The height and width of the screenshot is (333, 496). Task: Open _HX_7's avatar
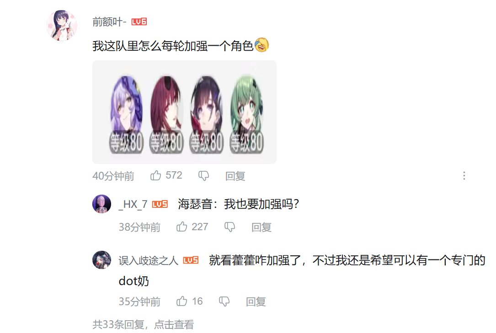tap(101, 204)
